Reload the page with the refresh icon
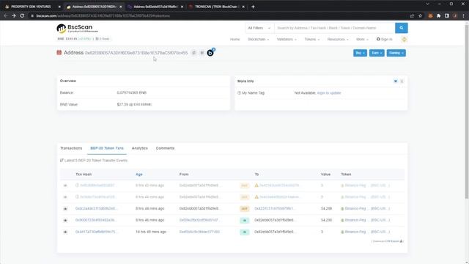The height and width of the screenshot is (264, 469). coord(22,15)
